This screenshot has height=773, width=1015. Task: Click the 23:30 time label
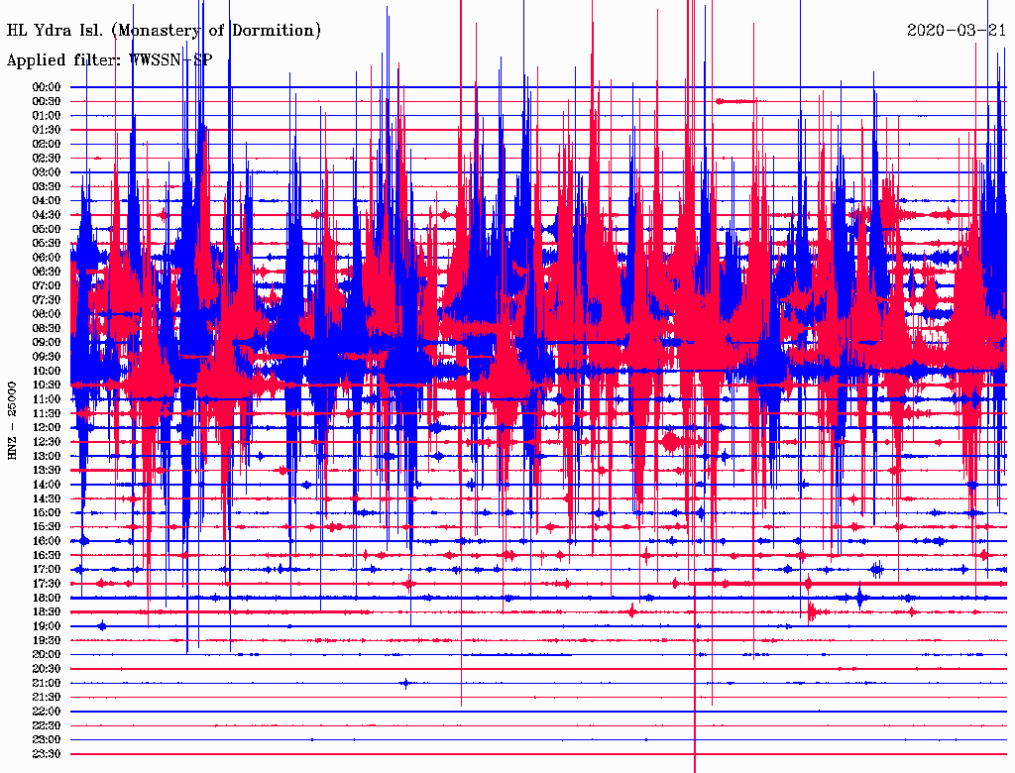pyautogui.click(x=47, y=754)
